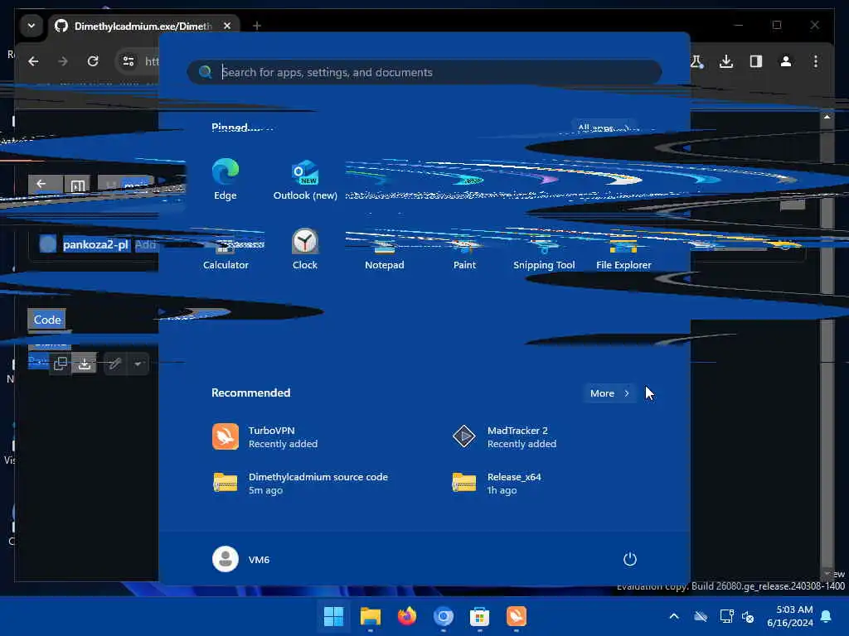Open the VM6 user account menu
The height and width of the screenshot is (636, 849).
click(241, 559)
